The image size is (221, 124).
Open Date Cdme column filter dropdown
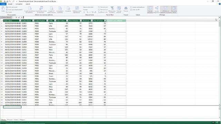(x=20, y=21)
